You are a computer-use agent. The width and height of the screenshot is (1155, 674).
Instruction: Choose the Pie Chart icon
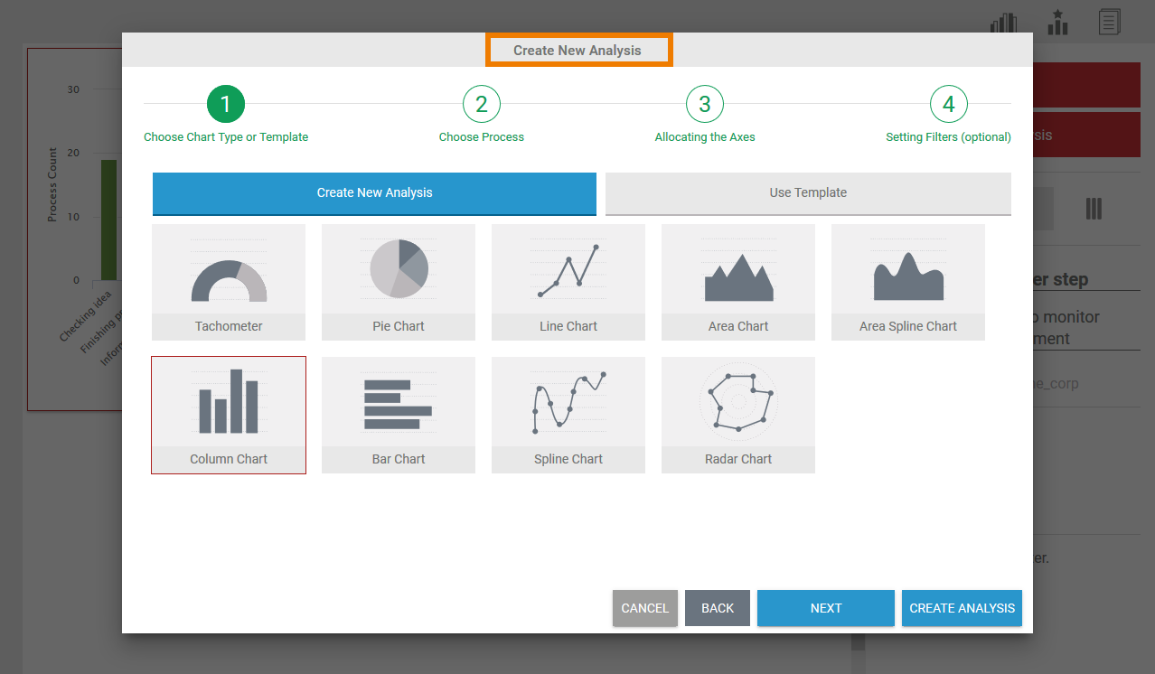coord(399,282)
